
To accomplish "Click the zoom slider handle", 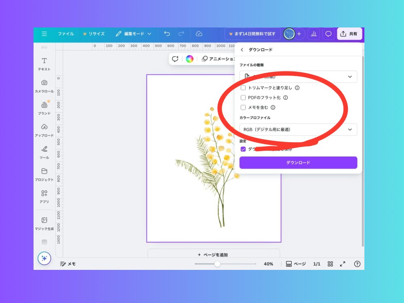I will pos(217,264).
